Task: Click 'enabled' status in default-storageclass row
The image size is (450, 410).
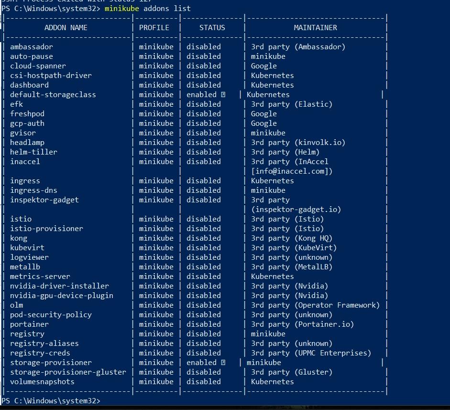Action: tap(201, 95)
